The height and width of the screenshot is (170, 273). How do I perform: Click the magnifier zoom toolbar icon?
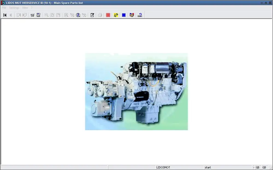(46, 15)
